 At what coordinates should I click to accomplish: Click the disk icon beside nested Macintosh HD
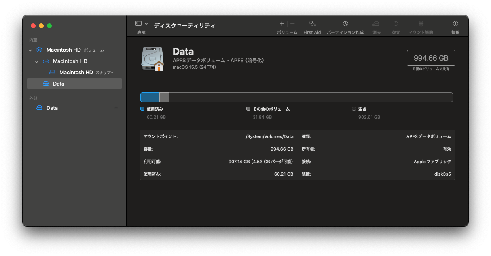click(46, 61)
